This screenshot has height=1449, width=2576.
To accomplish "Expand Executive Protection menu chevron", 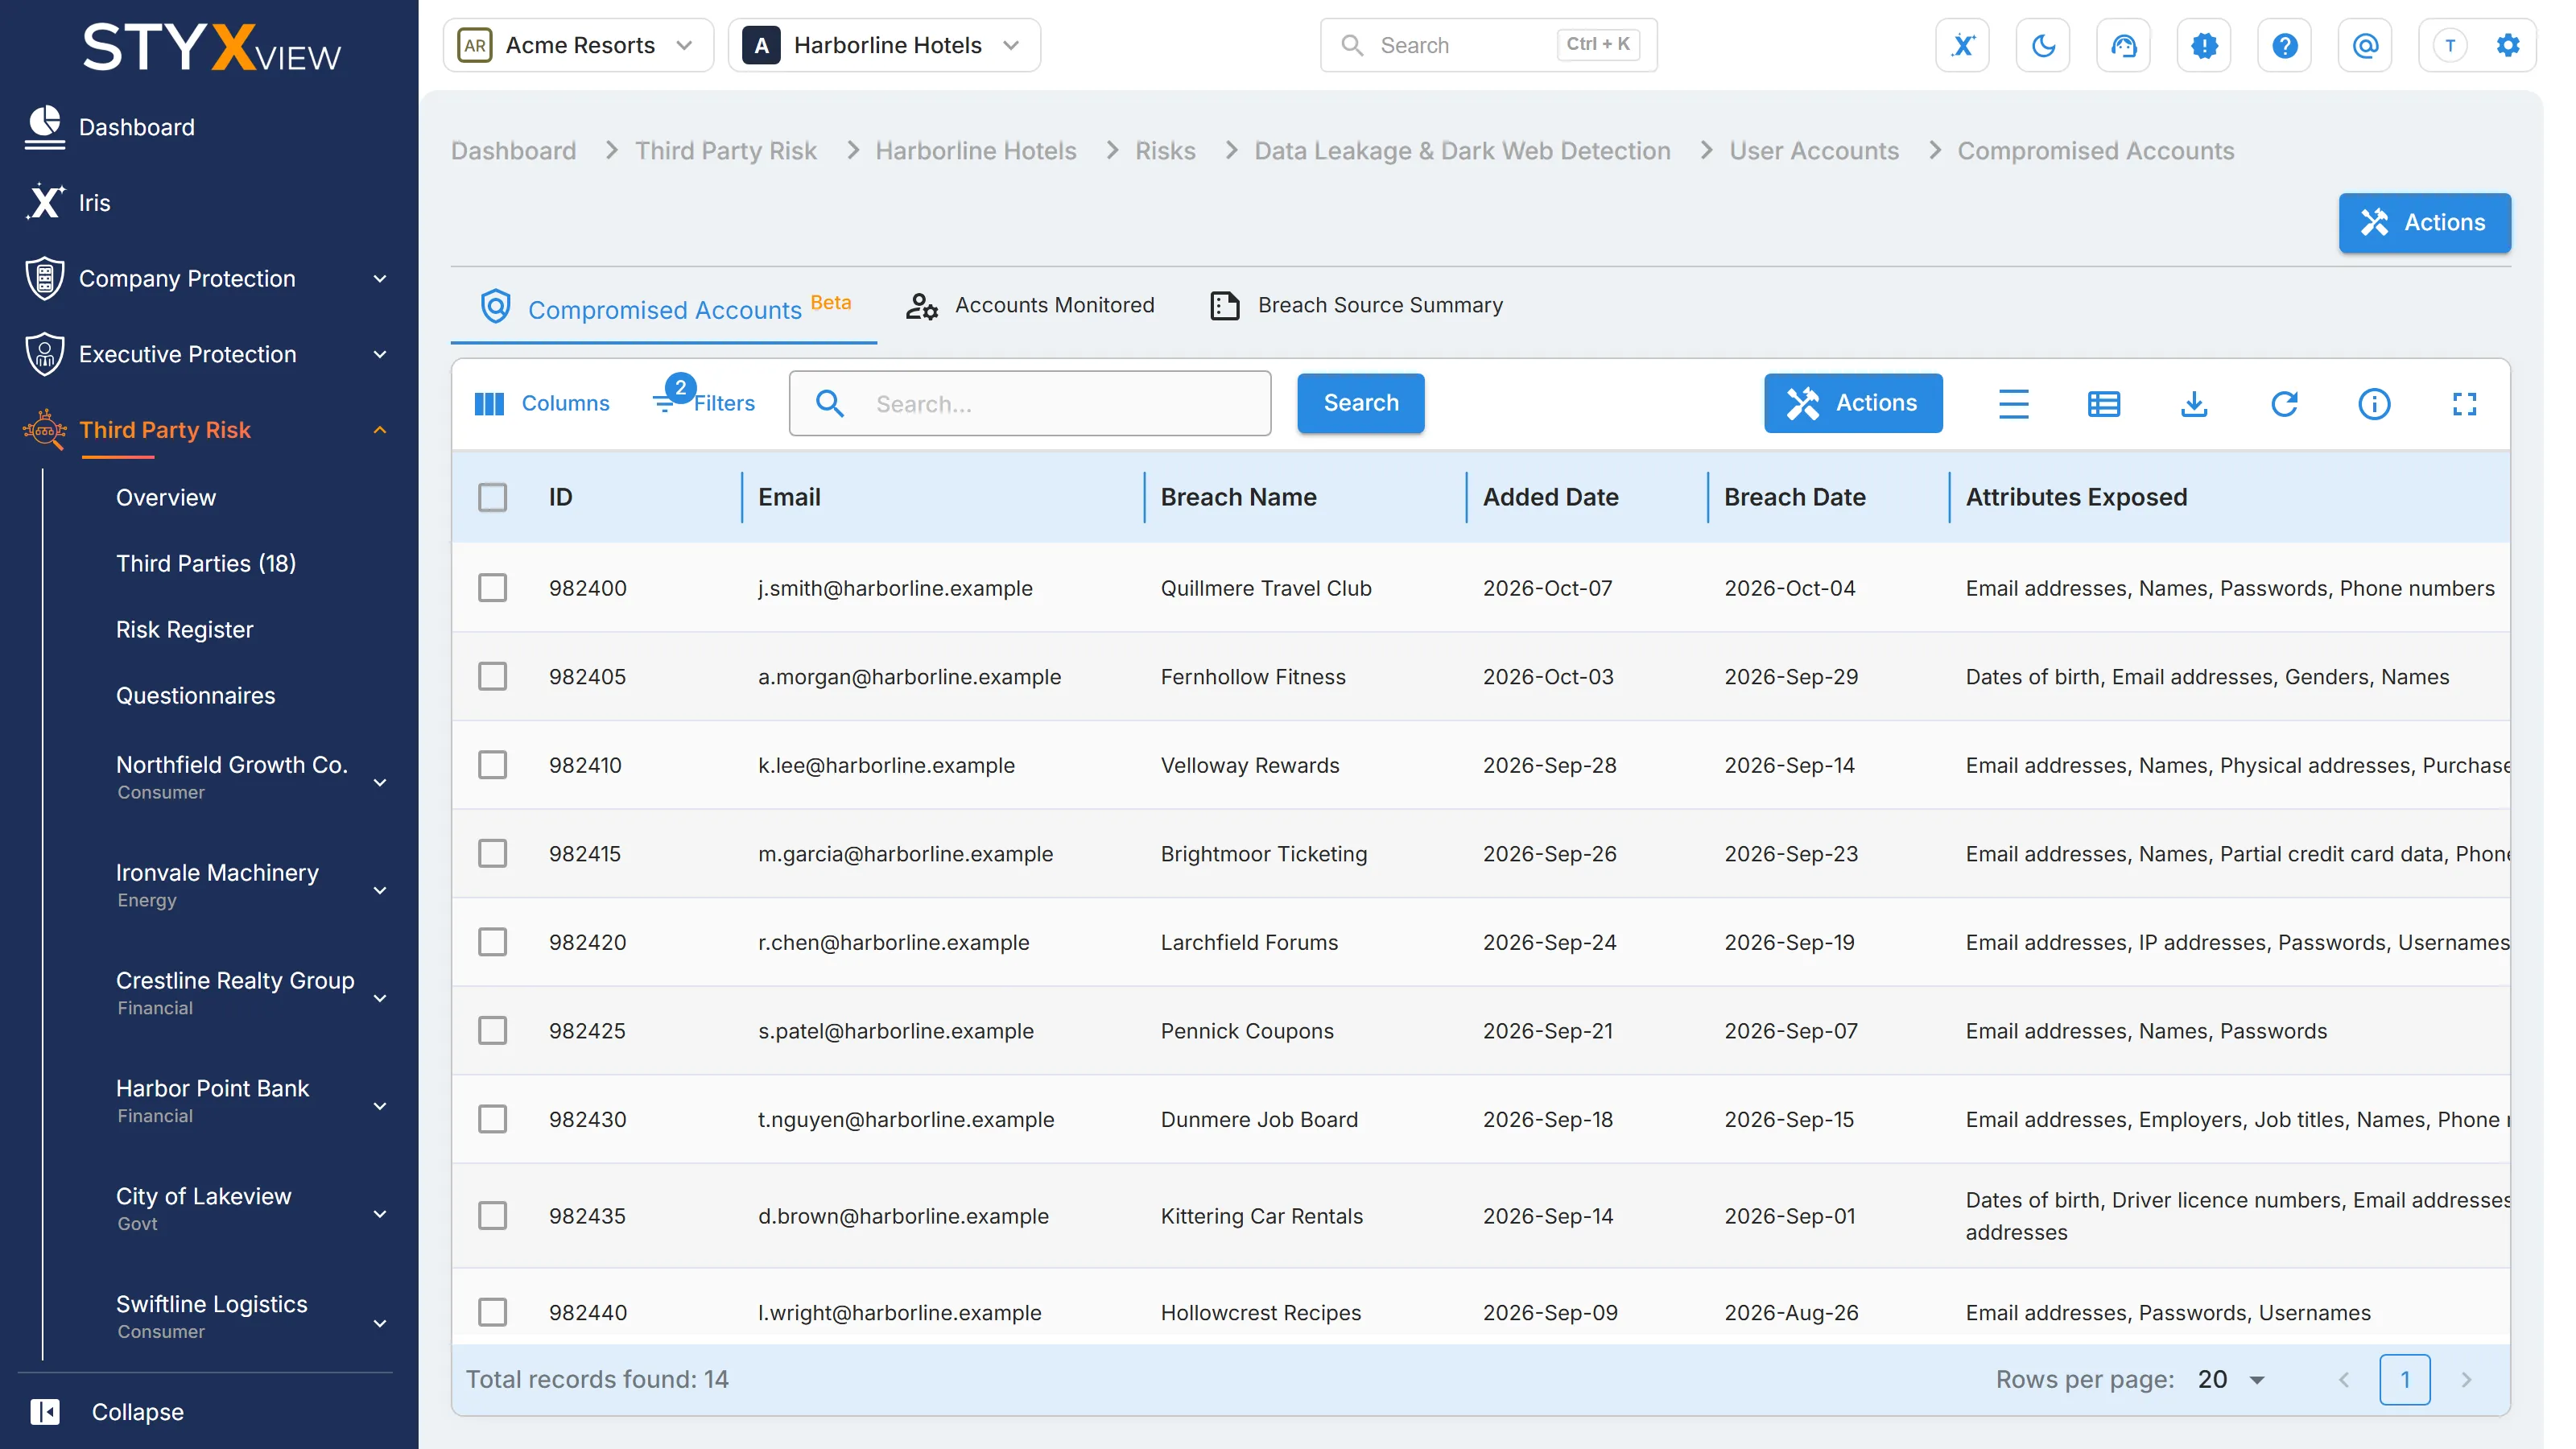I will point(380,354).
